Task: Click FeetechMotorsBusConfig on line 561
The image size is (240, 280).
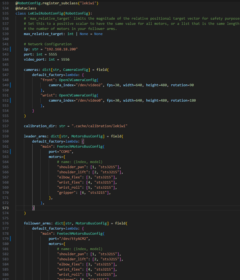Action: click(x=80, y=147)
